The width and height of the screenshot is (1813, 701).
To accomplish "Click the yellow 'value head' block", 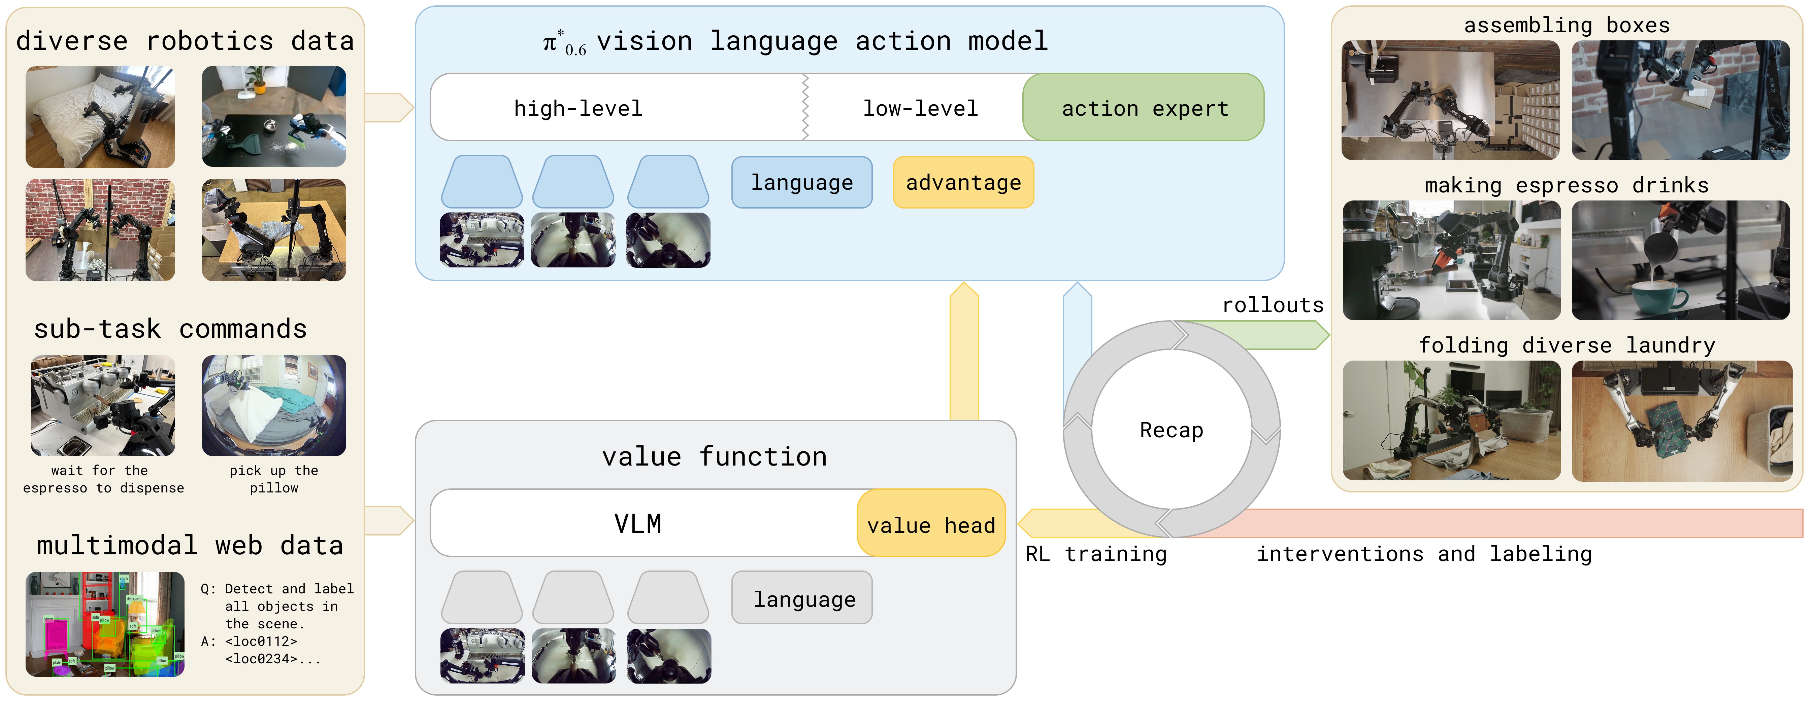I will 931,523.
